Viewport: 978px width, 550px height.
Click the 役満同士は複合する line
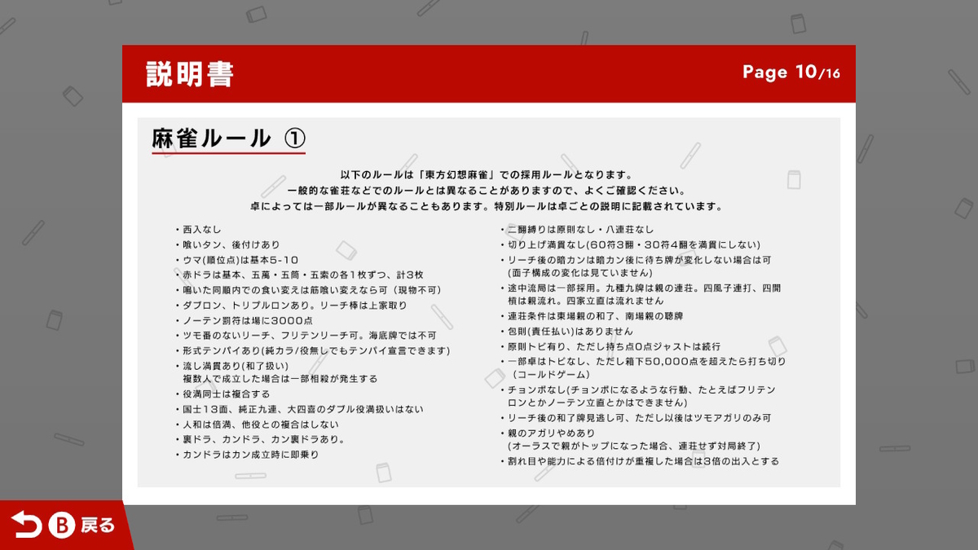[222, 394]
